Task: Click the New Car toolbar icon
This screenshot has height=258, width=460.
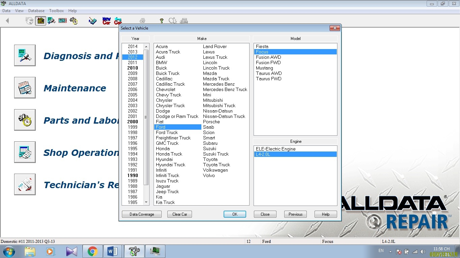Action: click(106, 21)
